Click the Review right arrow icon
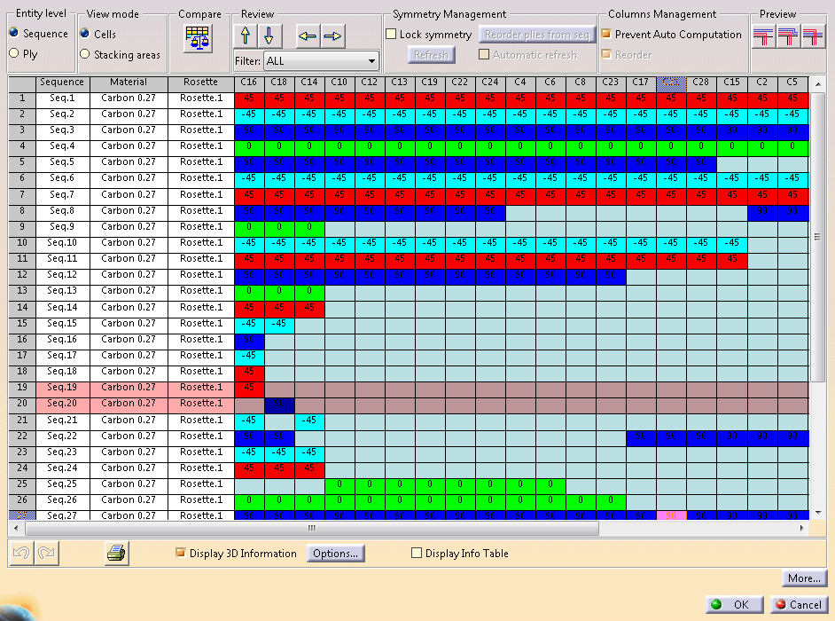Image resolution: width=835 pixels, height=621 pixels. pos(332,36)
